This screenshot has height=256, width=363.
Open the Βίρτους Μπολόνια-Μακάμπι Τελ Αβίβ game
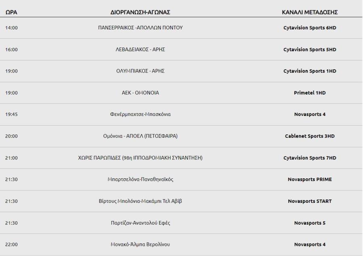140,201
